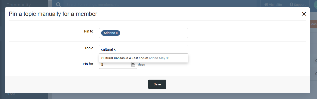Screen dimensions: 317x99
Task: Decrease pin days with down arrow
Action: [x=133, y=65]
